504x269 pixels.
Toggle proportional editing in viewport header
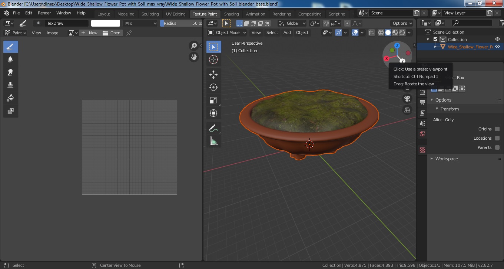(x=347, y=23)
